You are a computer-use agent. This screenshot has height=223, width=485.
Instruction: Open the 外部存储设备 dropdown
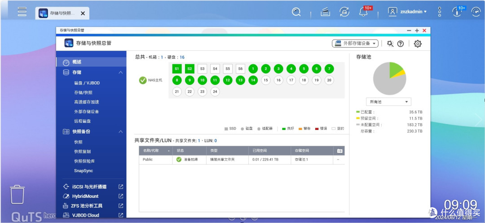355,43
